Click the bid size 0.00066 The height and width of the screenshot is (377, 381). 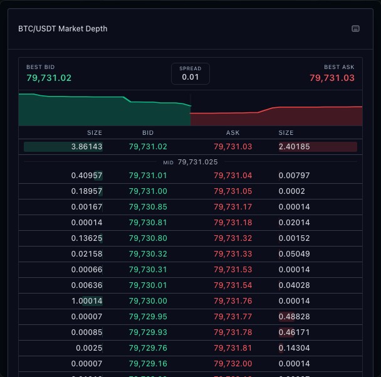point(86,270)
